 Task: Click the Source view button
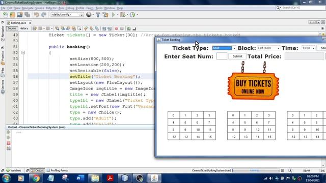12,28
